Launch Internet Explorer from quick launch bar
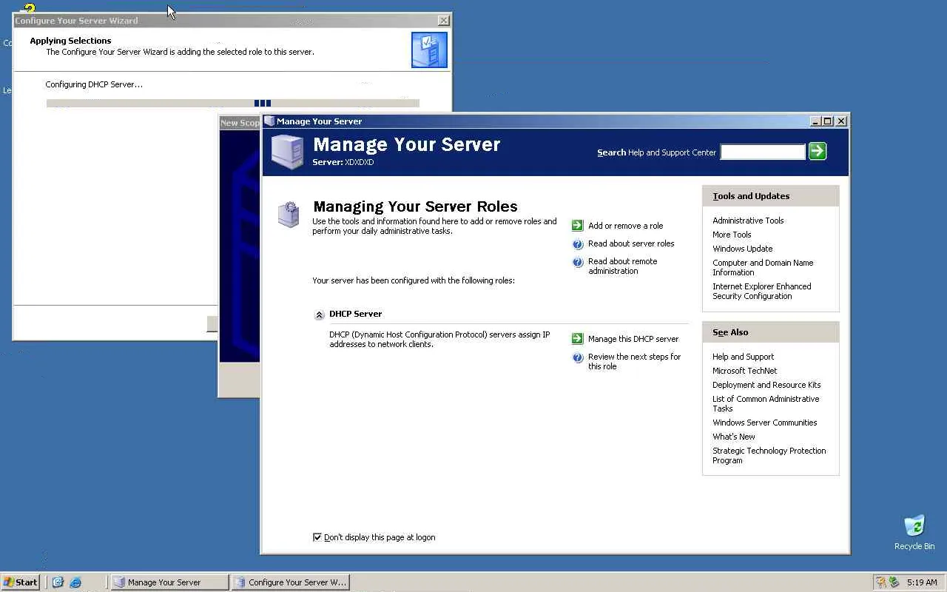Image resolution: width=947 pixels, height=592 pixels. pyautogui.click(x=75, y=582)
